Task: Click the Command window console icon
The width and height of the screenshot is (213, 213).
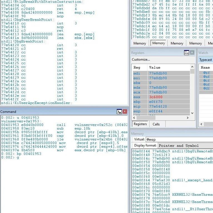Action: coord(119,112)
